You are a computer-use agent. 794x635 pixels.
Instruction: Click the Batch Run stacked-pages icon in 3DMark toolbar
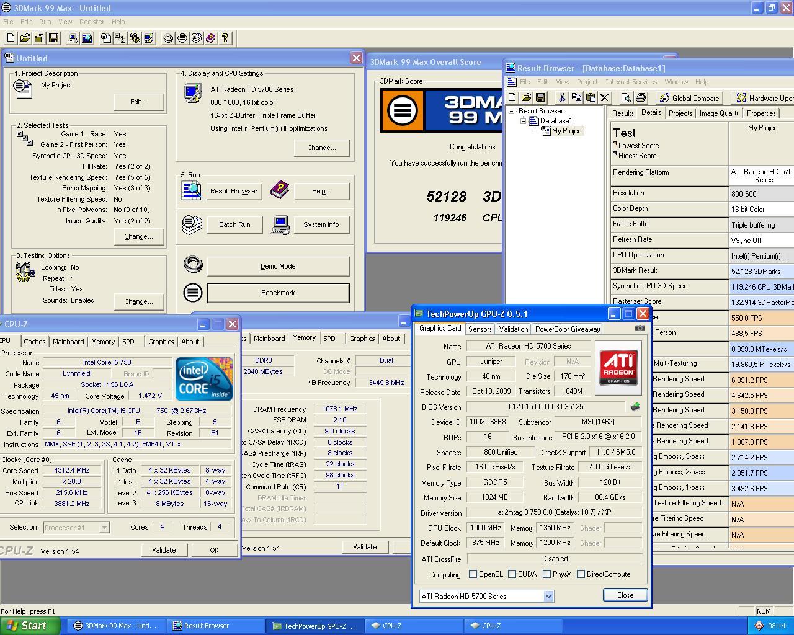(197, 38)
